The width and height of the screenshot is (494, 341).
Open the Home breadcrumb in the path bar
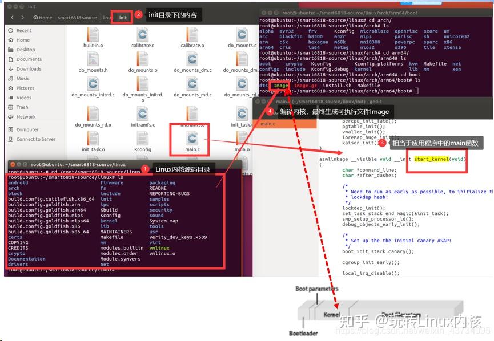point(42,17)
